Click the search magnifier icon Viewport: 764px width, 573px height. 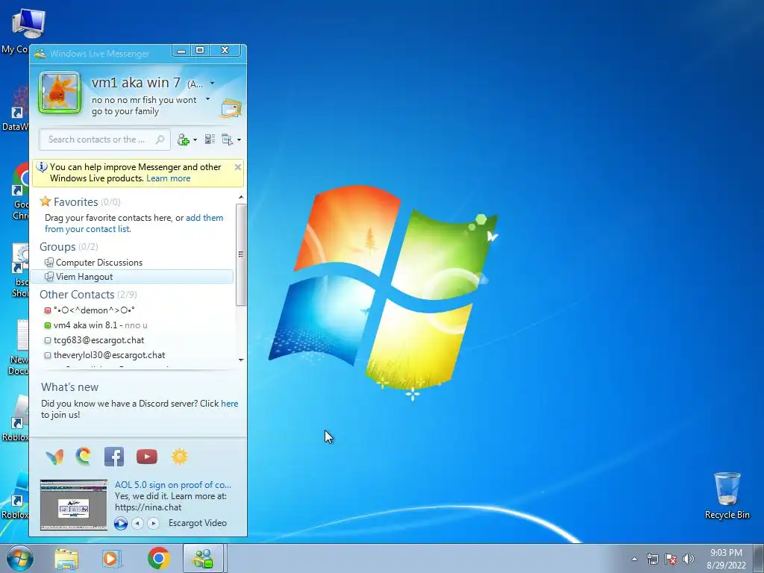tap(160, 140)
